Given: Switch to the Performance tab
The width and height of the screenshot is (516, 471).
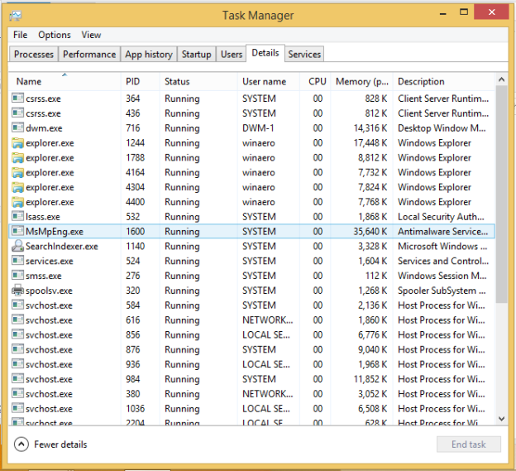Looking at the screenshot, I should point(89,54).
